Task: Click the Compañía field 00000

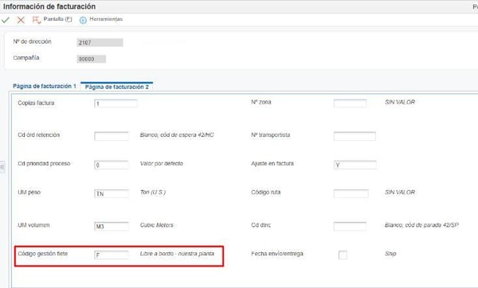Action: pos(91,59)
